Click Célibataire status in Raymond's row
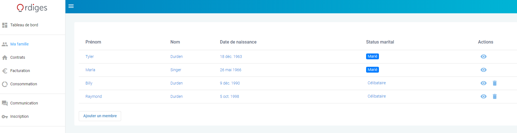517x133 pixels. 377,96
